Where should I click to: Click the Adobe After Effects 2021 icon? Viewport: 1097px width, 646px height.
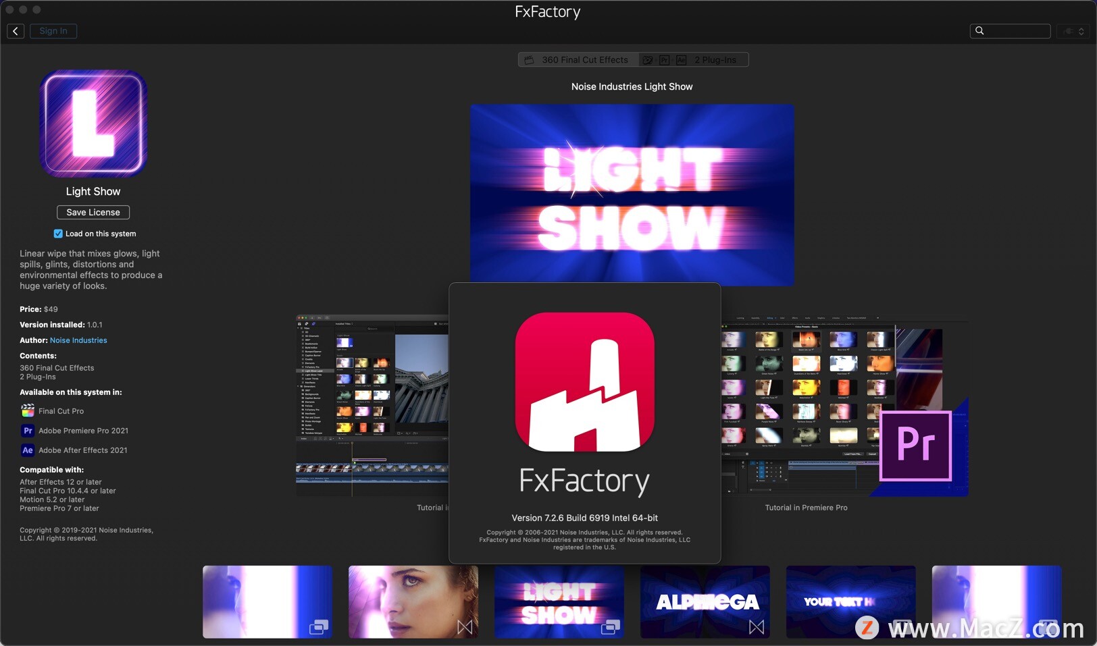coord(28,450)
